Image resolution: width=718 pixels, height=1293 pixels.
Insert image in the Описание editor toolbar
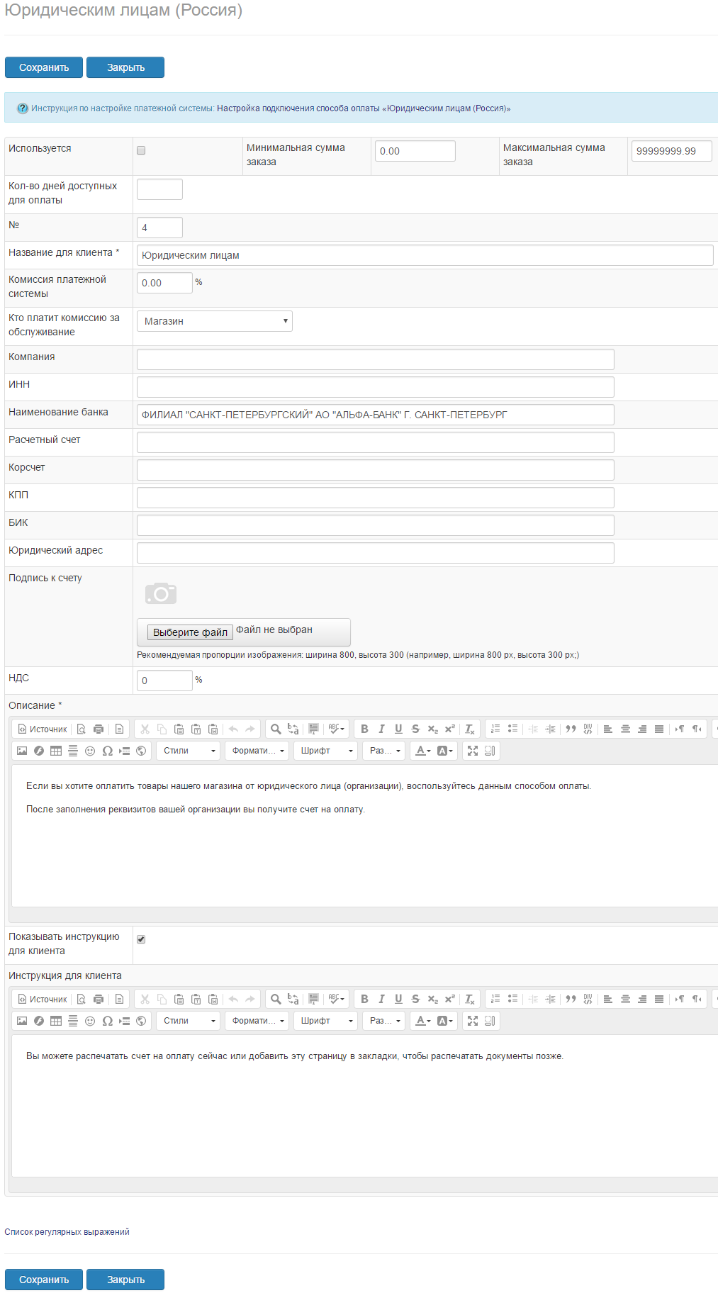tap(22, 751)
